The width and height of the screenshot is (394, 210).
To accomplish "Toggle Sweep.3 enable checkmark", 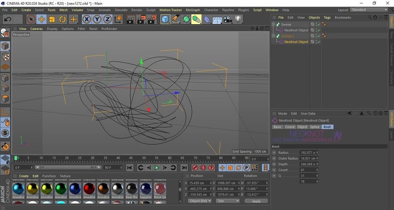I will click(x=319, y=36).
